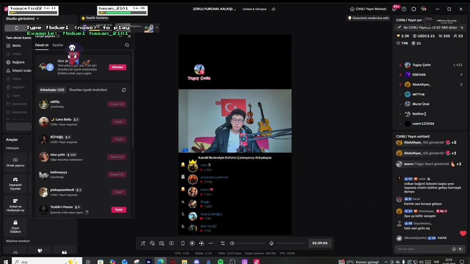Refresh the friends list

tap(124, 90)
